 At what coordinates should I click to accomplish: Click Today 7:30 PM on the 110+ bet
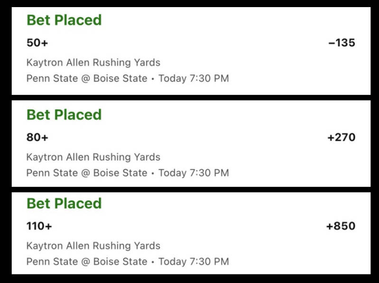point(194,262)
